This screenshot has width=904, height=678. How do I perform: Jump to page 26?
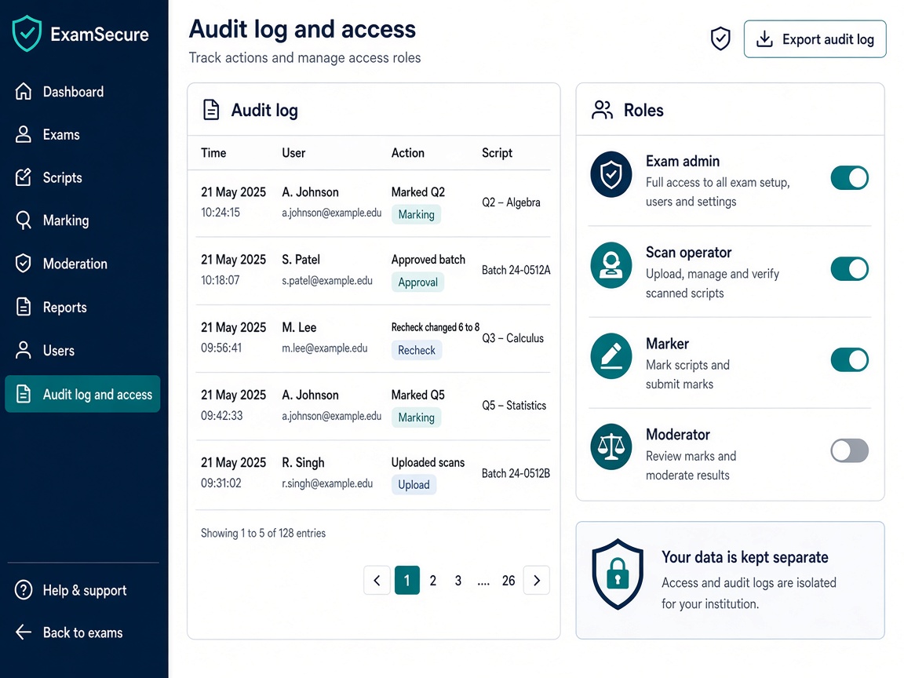click(x=508, y=581)
